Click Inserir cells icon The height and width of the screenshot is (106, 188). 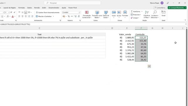pos(114,12)
